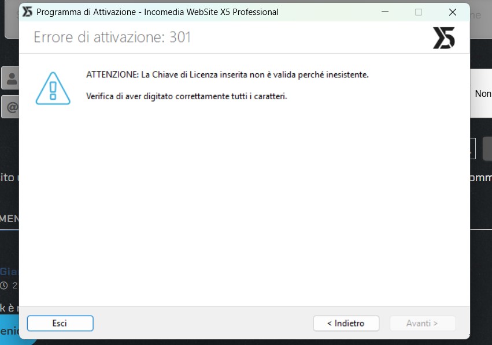The width and height of the screenshot is (492, 345).
Task: Click the 'Programma di Attivazione' window title text
Action: [x=157, y=12]
